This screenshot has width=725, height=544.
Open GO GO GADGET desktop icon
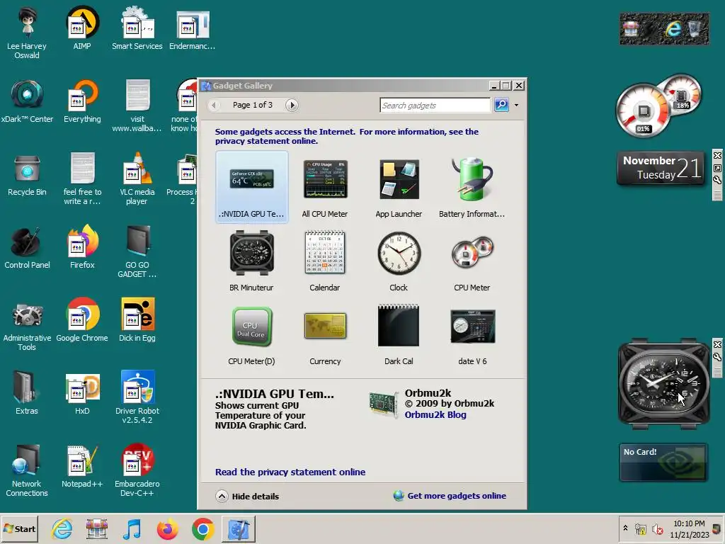tap(137, 251)
